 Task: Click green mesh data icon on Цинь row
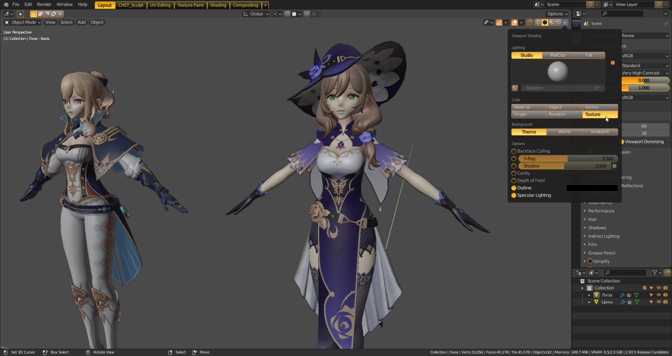click(x=636, y=302)
